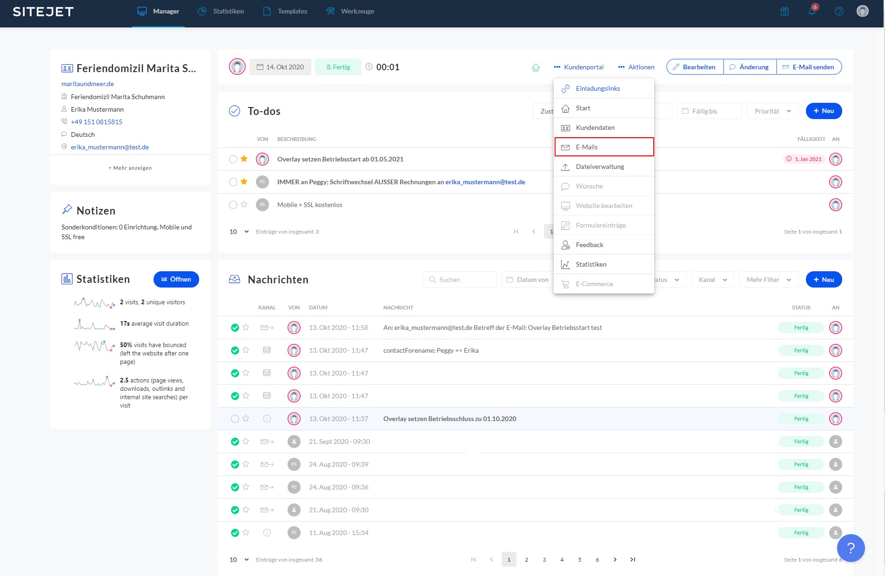The width and height of the screenshot is (885, 576).
Task: Open statistics with Öffnen button
Action: (x=176, y=279)
